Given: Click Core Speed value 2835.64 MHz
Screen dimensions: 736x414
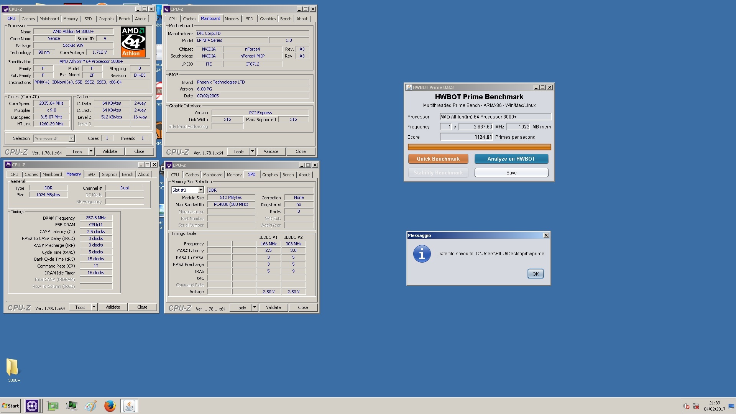Looking at the screenshot, I should tap(51, 103).
